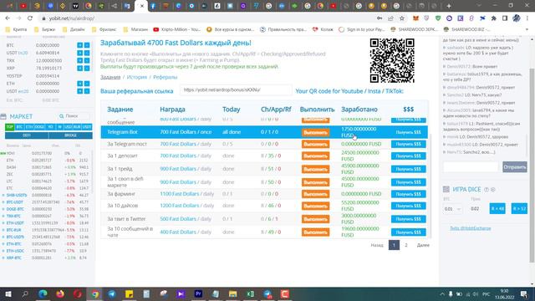This screenshot has width=535, height=301.
Task: Click the Market panel icon
Action: pyautogui.click(x=3, y=116)
